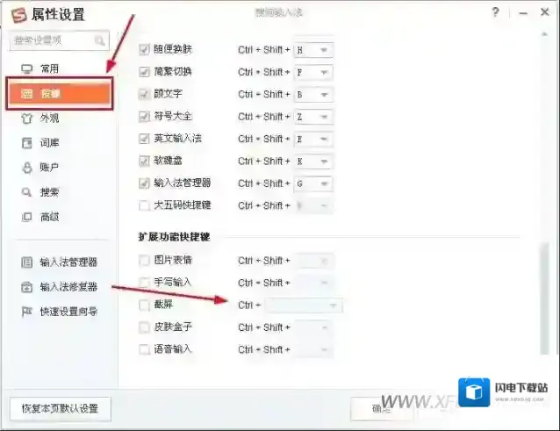Enable the 大五码快捷键 checkbox
Screen dimensions: 560x431
pos(144,205)
